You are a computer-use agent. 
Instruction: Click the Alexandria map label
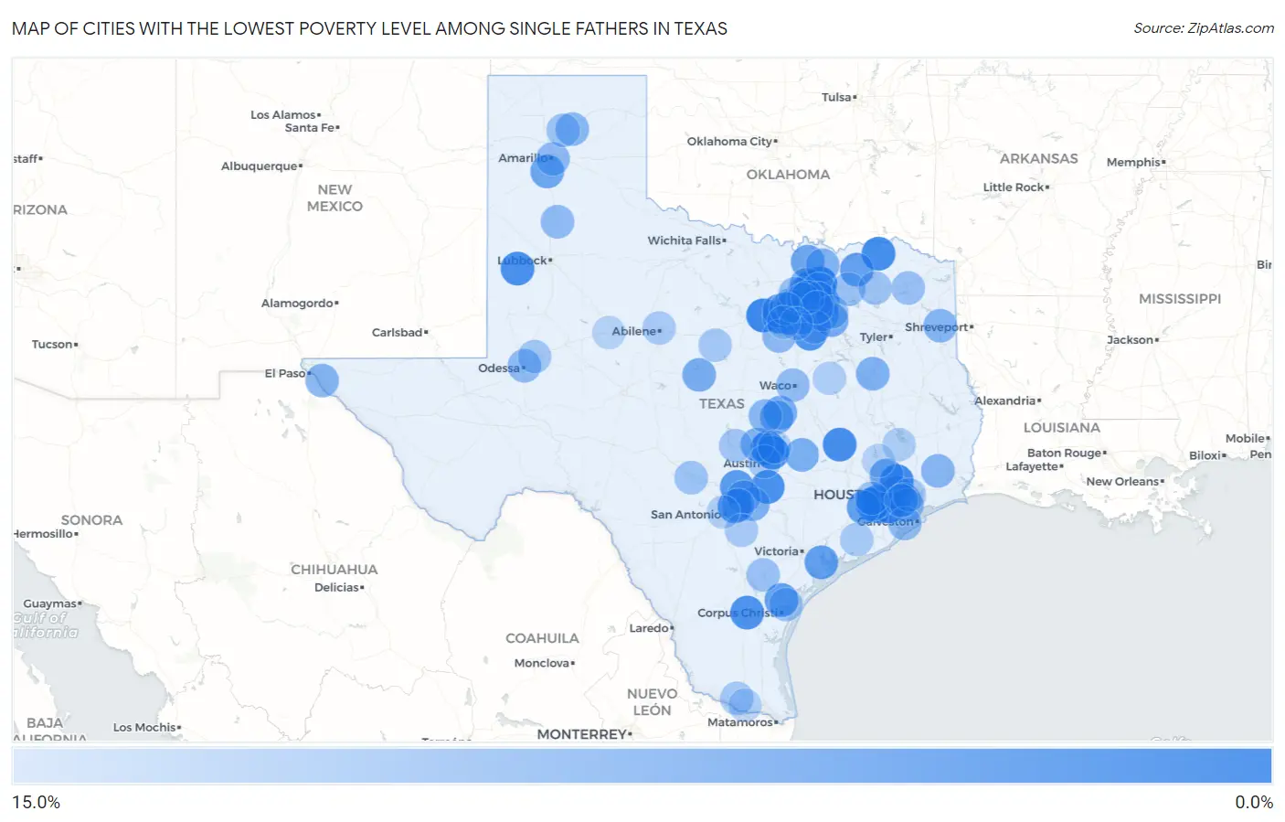1005,401
